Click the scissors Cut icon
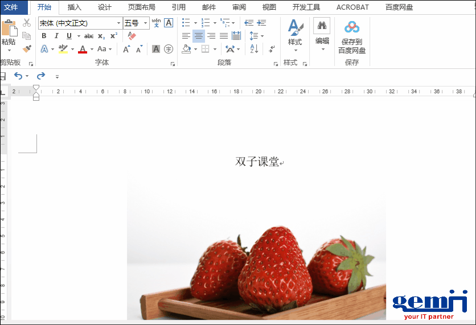 click(x=27, y=23)
